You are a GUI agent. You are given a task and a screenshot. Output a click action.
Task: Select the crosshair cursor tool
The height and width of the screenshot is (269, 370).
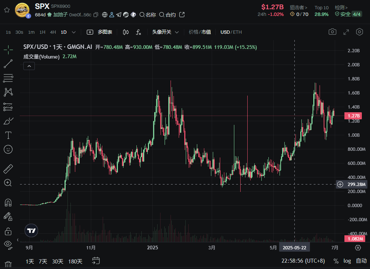[x=8, y=50]
